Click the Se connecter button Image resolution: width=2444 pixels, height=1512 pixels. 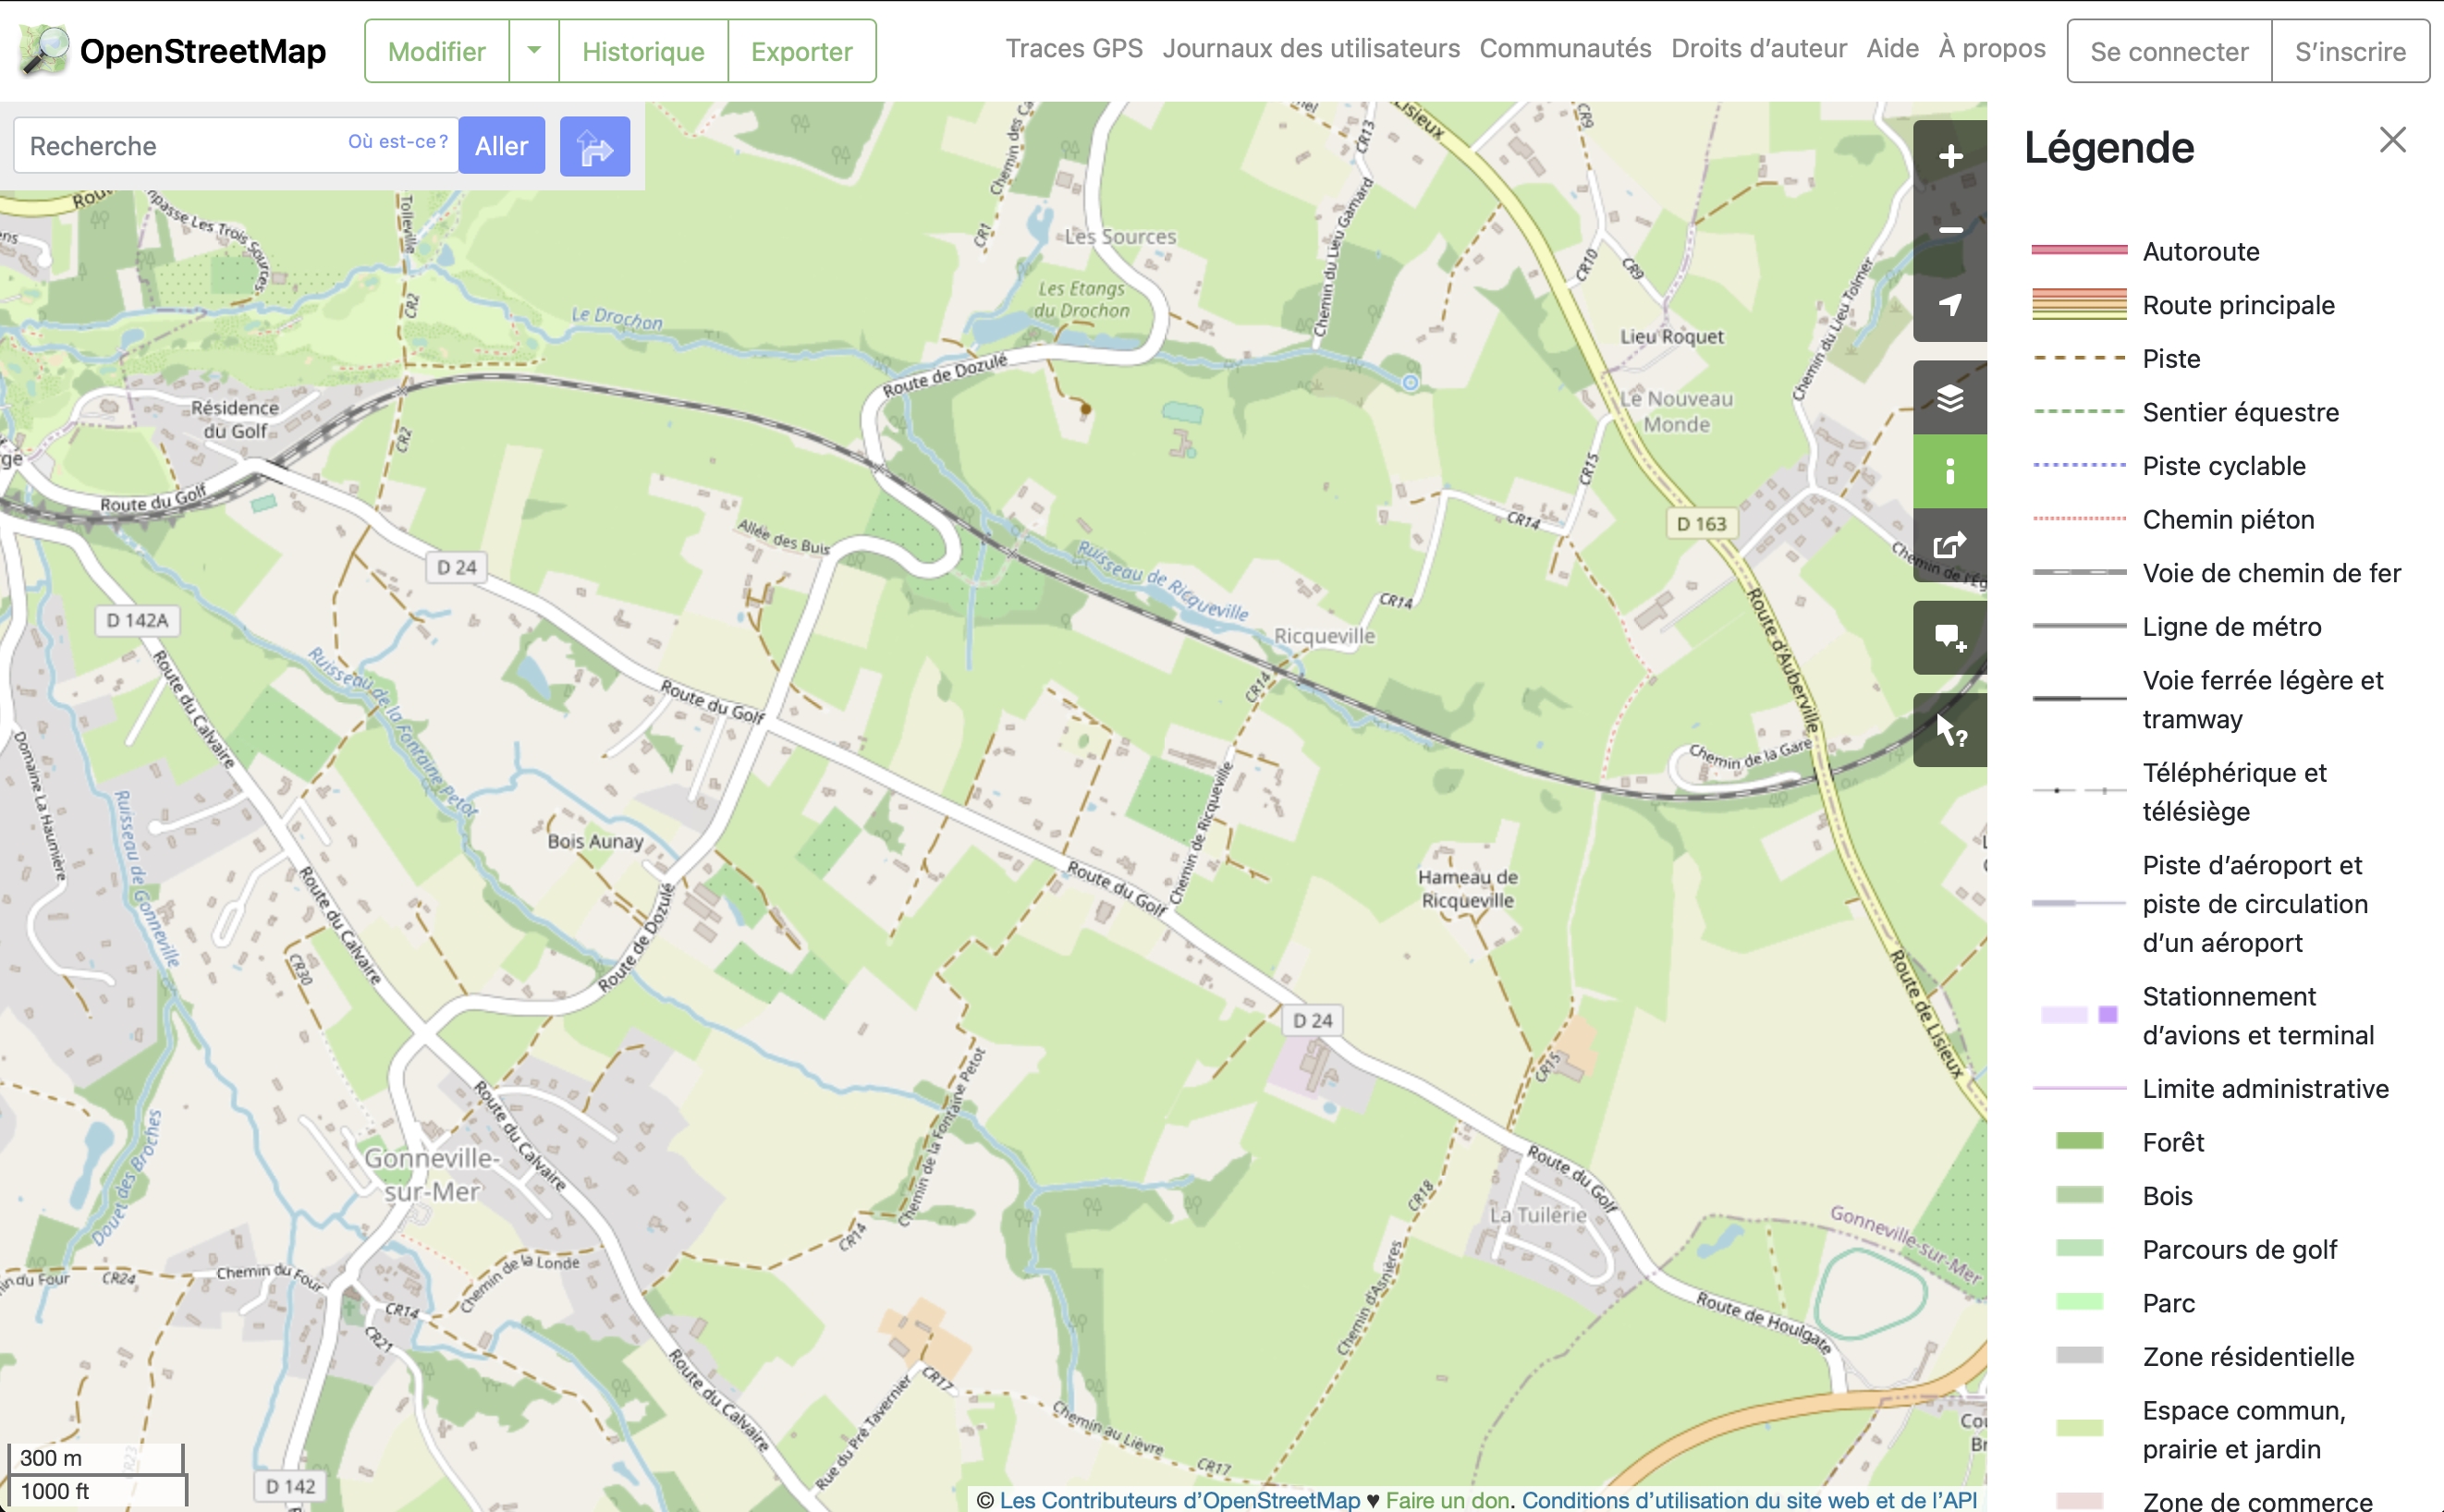pos(2169,51)
